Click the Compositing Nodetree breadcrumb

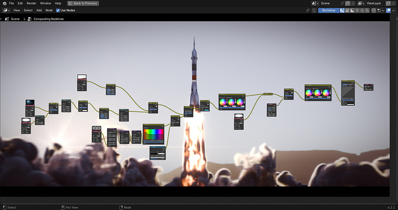(48, 19)
